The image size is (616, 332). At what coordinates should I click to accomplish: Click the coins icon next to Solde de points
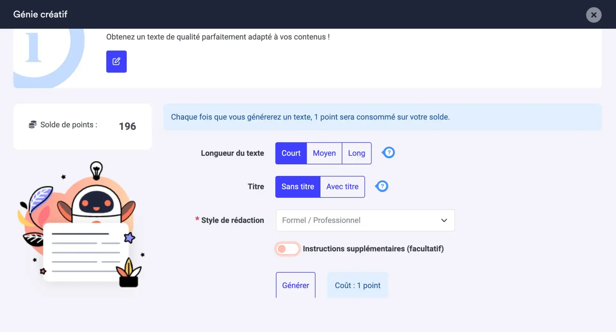tap(32, 124)
